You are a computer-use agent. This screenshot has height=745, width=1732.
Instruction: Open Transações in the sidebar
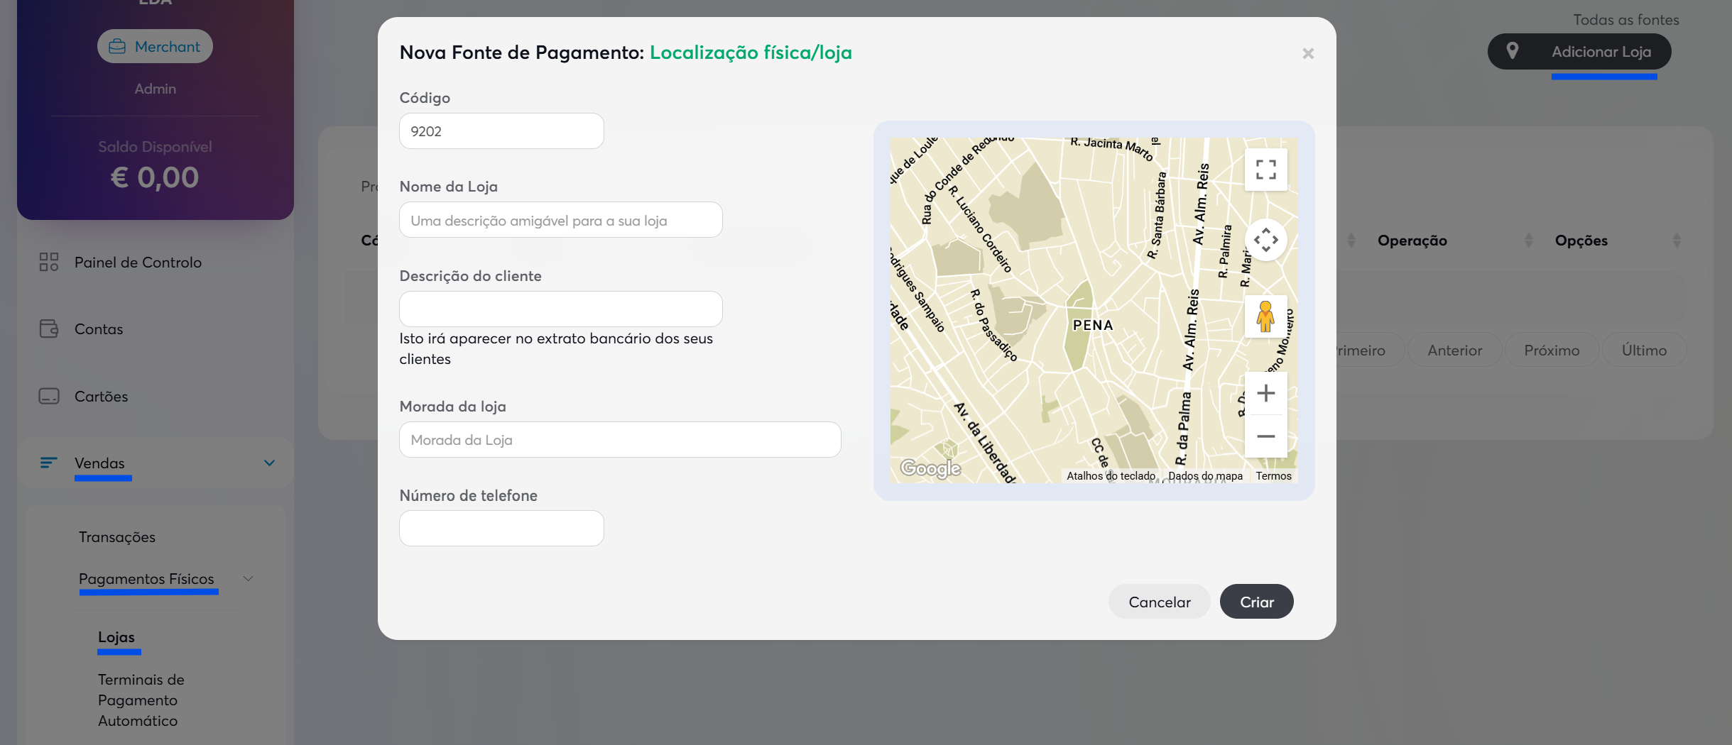click(117, 537)
